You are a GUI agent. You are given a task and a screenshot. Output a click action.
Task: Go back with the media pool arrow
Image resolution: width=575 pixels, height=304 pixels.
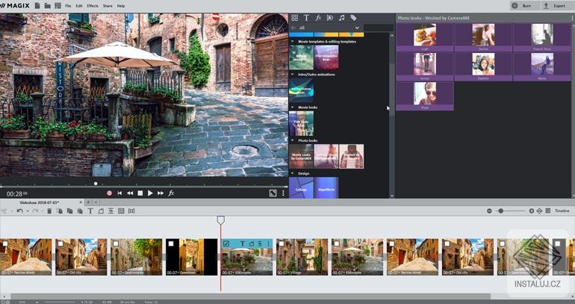point(293,28)
